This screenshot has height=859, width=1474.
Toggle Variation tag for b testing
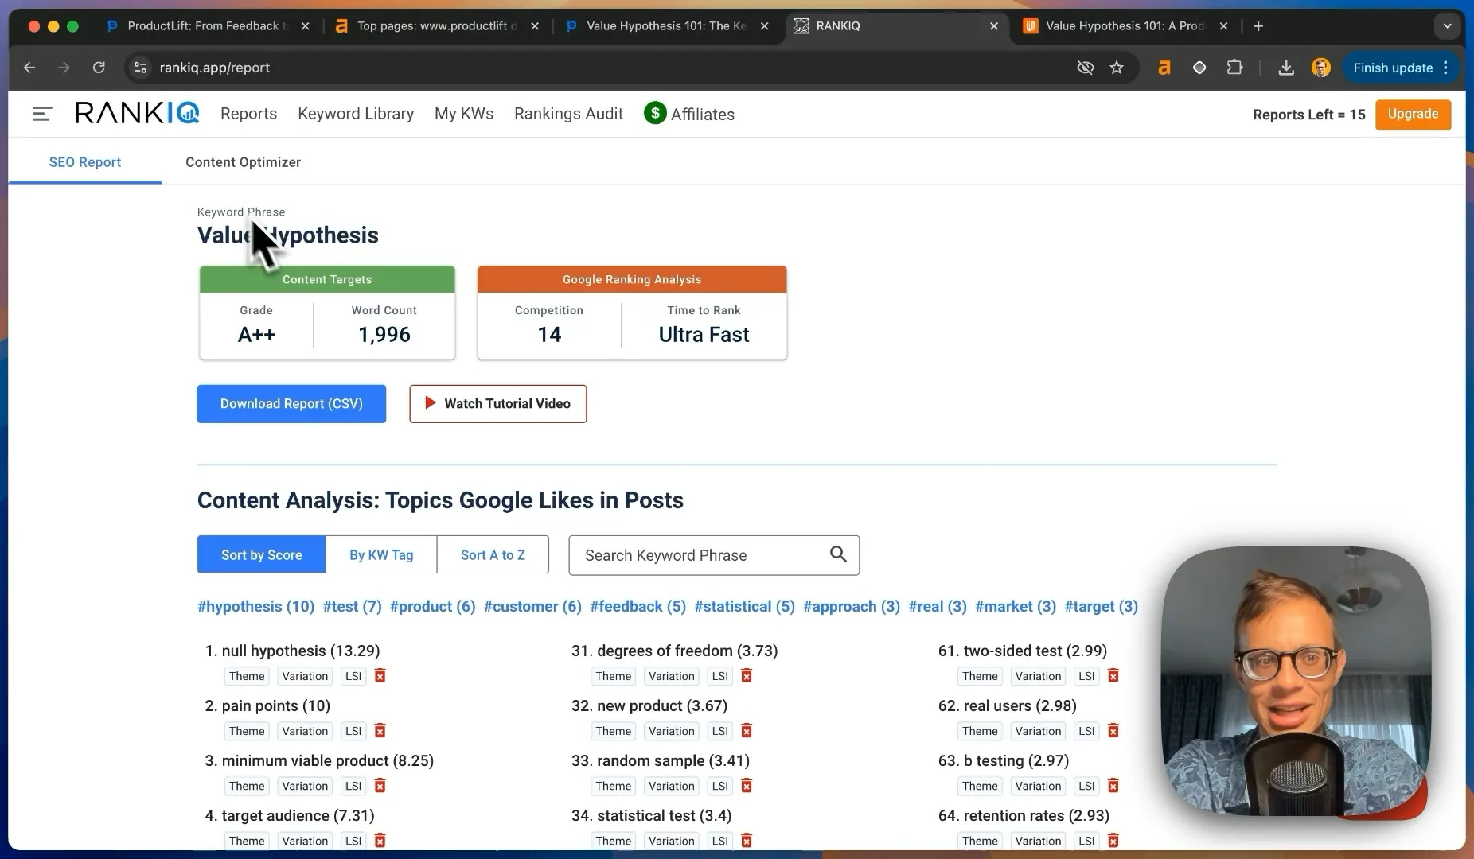1038,786
